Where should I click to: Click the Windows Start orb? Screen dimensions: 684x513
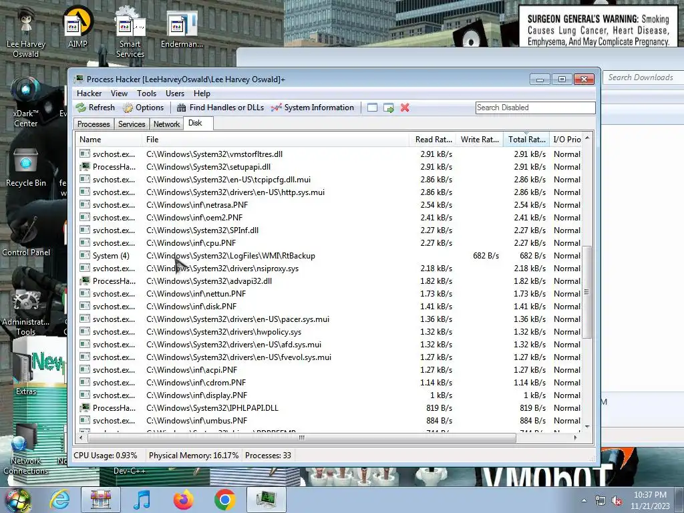[17, 500]
